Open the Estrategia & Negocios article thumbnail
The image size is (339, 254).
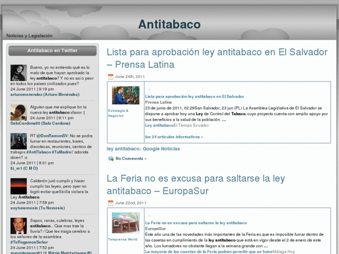point(125,95)
